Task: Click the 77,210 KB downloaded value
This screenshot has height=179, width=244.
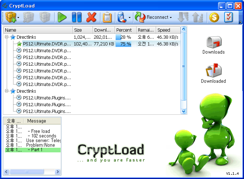Action: click(x=104, y=44)
